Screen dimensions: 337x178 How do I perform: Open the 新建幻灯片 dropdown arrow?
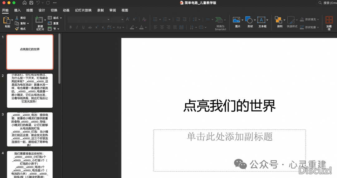point(45,20)
